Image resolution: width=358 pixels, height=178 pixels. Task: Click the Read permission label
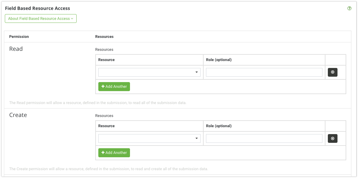[16, 49]
